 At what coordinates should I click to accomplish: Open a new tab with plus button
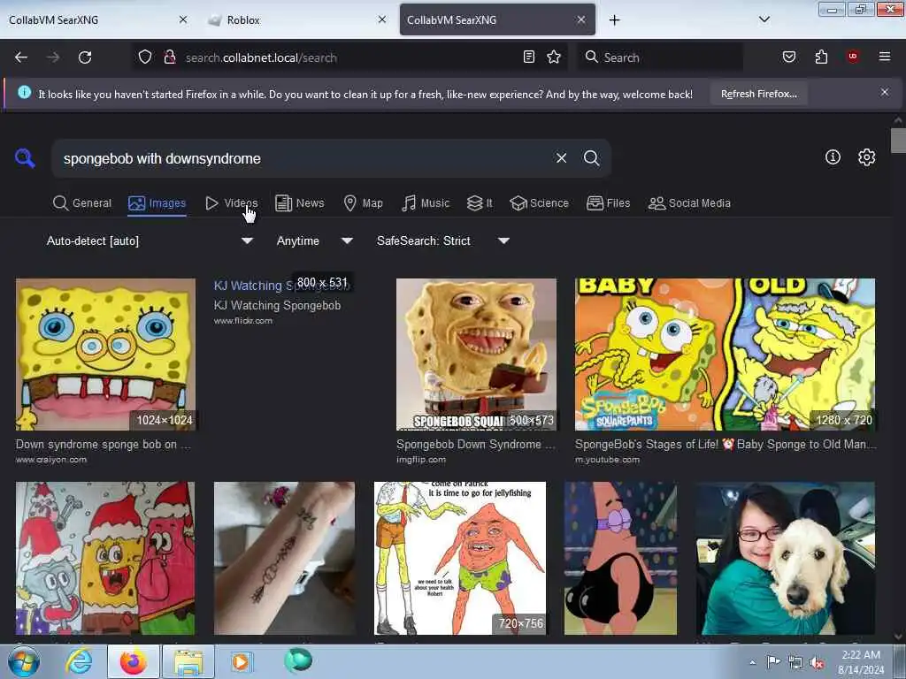pyautogui.click(x=614, y=20)
